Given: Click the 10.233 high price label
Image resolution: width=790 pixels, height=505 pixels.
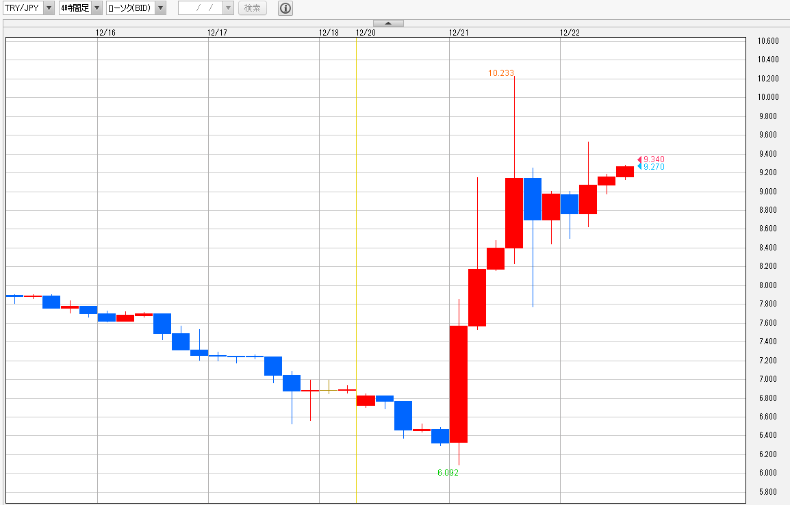Looking at the screenshot, I should (501, 73).
